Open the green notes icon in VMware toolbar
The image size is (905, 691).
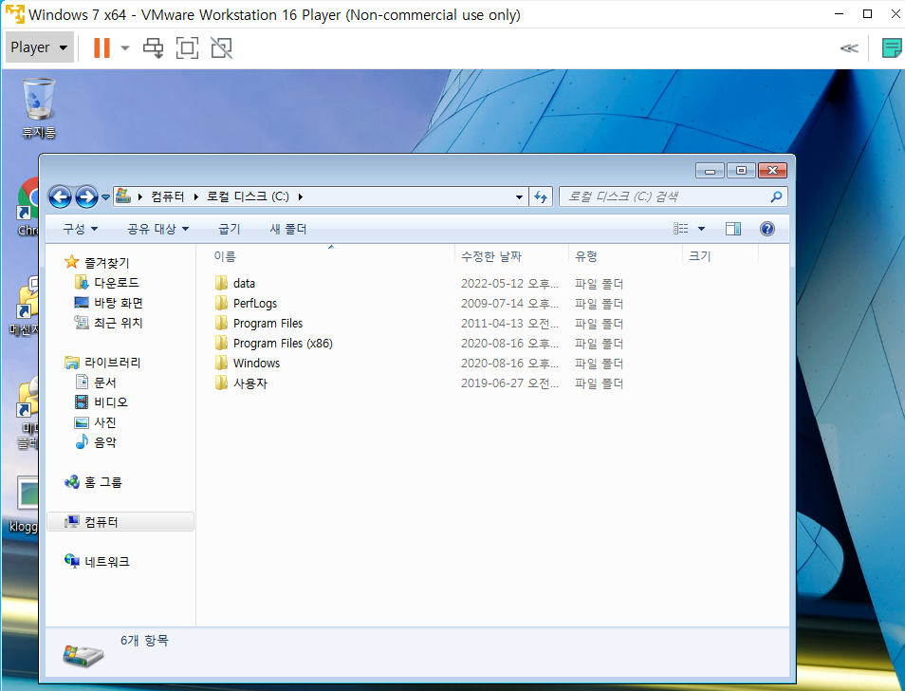[x=891, y=47]
